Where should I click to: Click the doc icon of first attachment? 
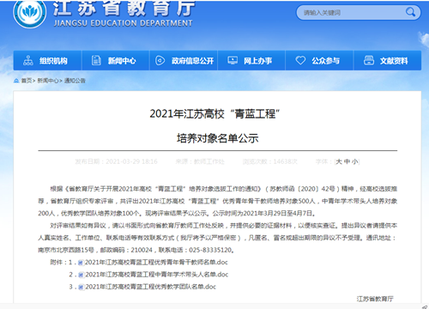[81, 263]
